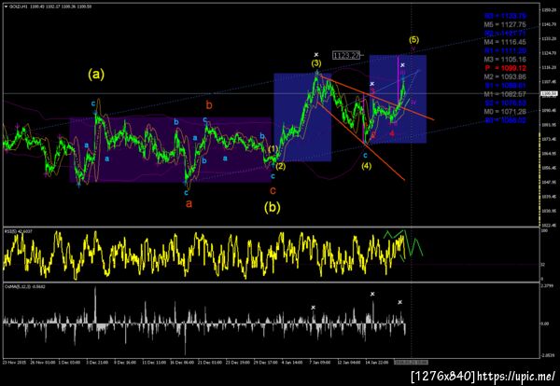Click the cyan c label above (4)
Screen dimensions: 560x386
(x=365, y=156)
